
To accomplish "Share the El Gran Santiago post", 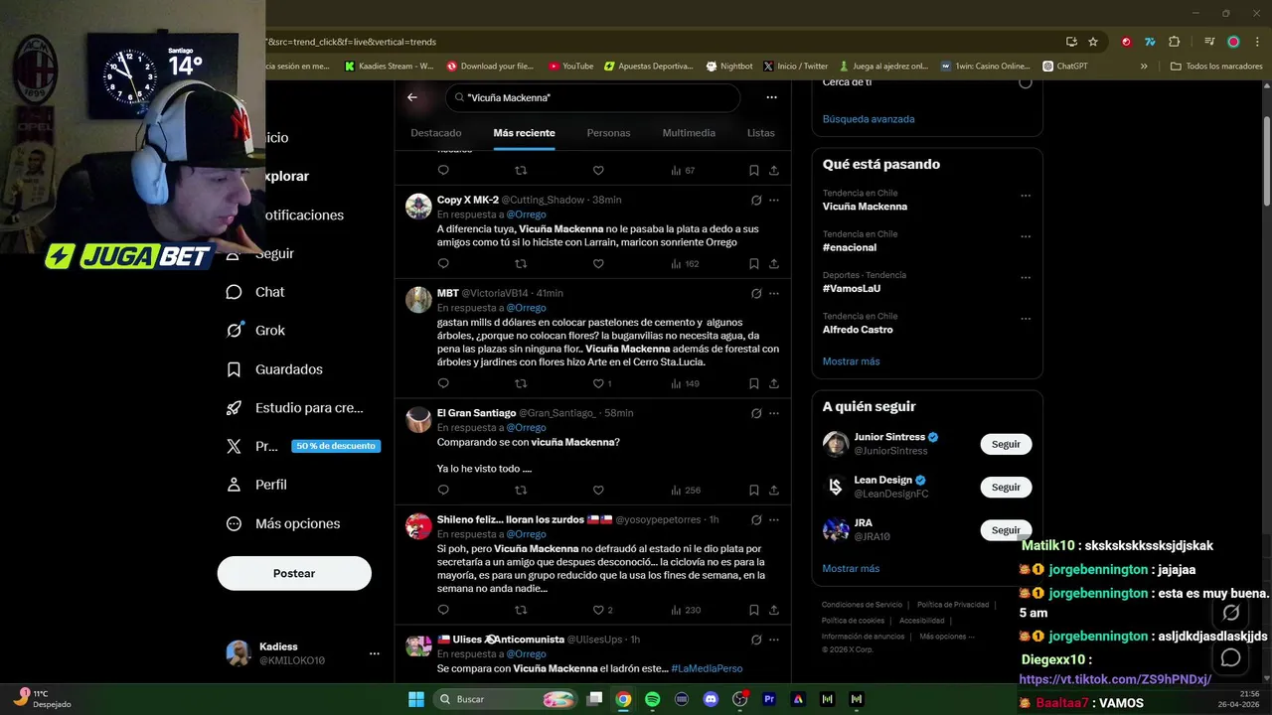I will 774,491.
